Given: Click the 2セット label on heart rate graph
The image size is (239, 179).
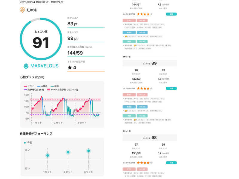Looking at the screenshot, I should pyautogui.click(x=58, y=123).
